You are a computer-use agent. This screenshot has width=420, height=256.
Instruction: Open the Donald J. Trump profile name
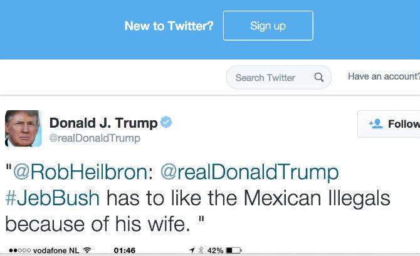103,123
